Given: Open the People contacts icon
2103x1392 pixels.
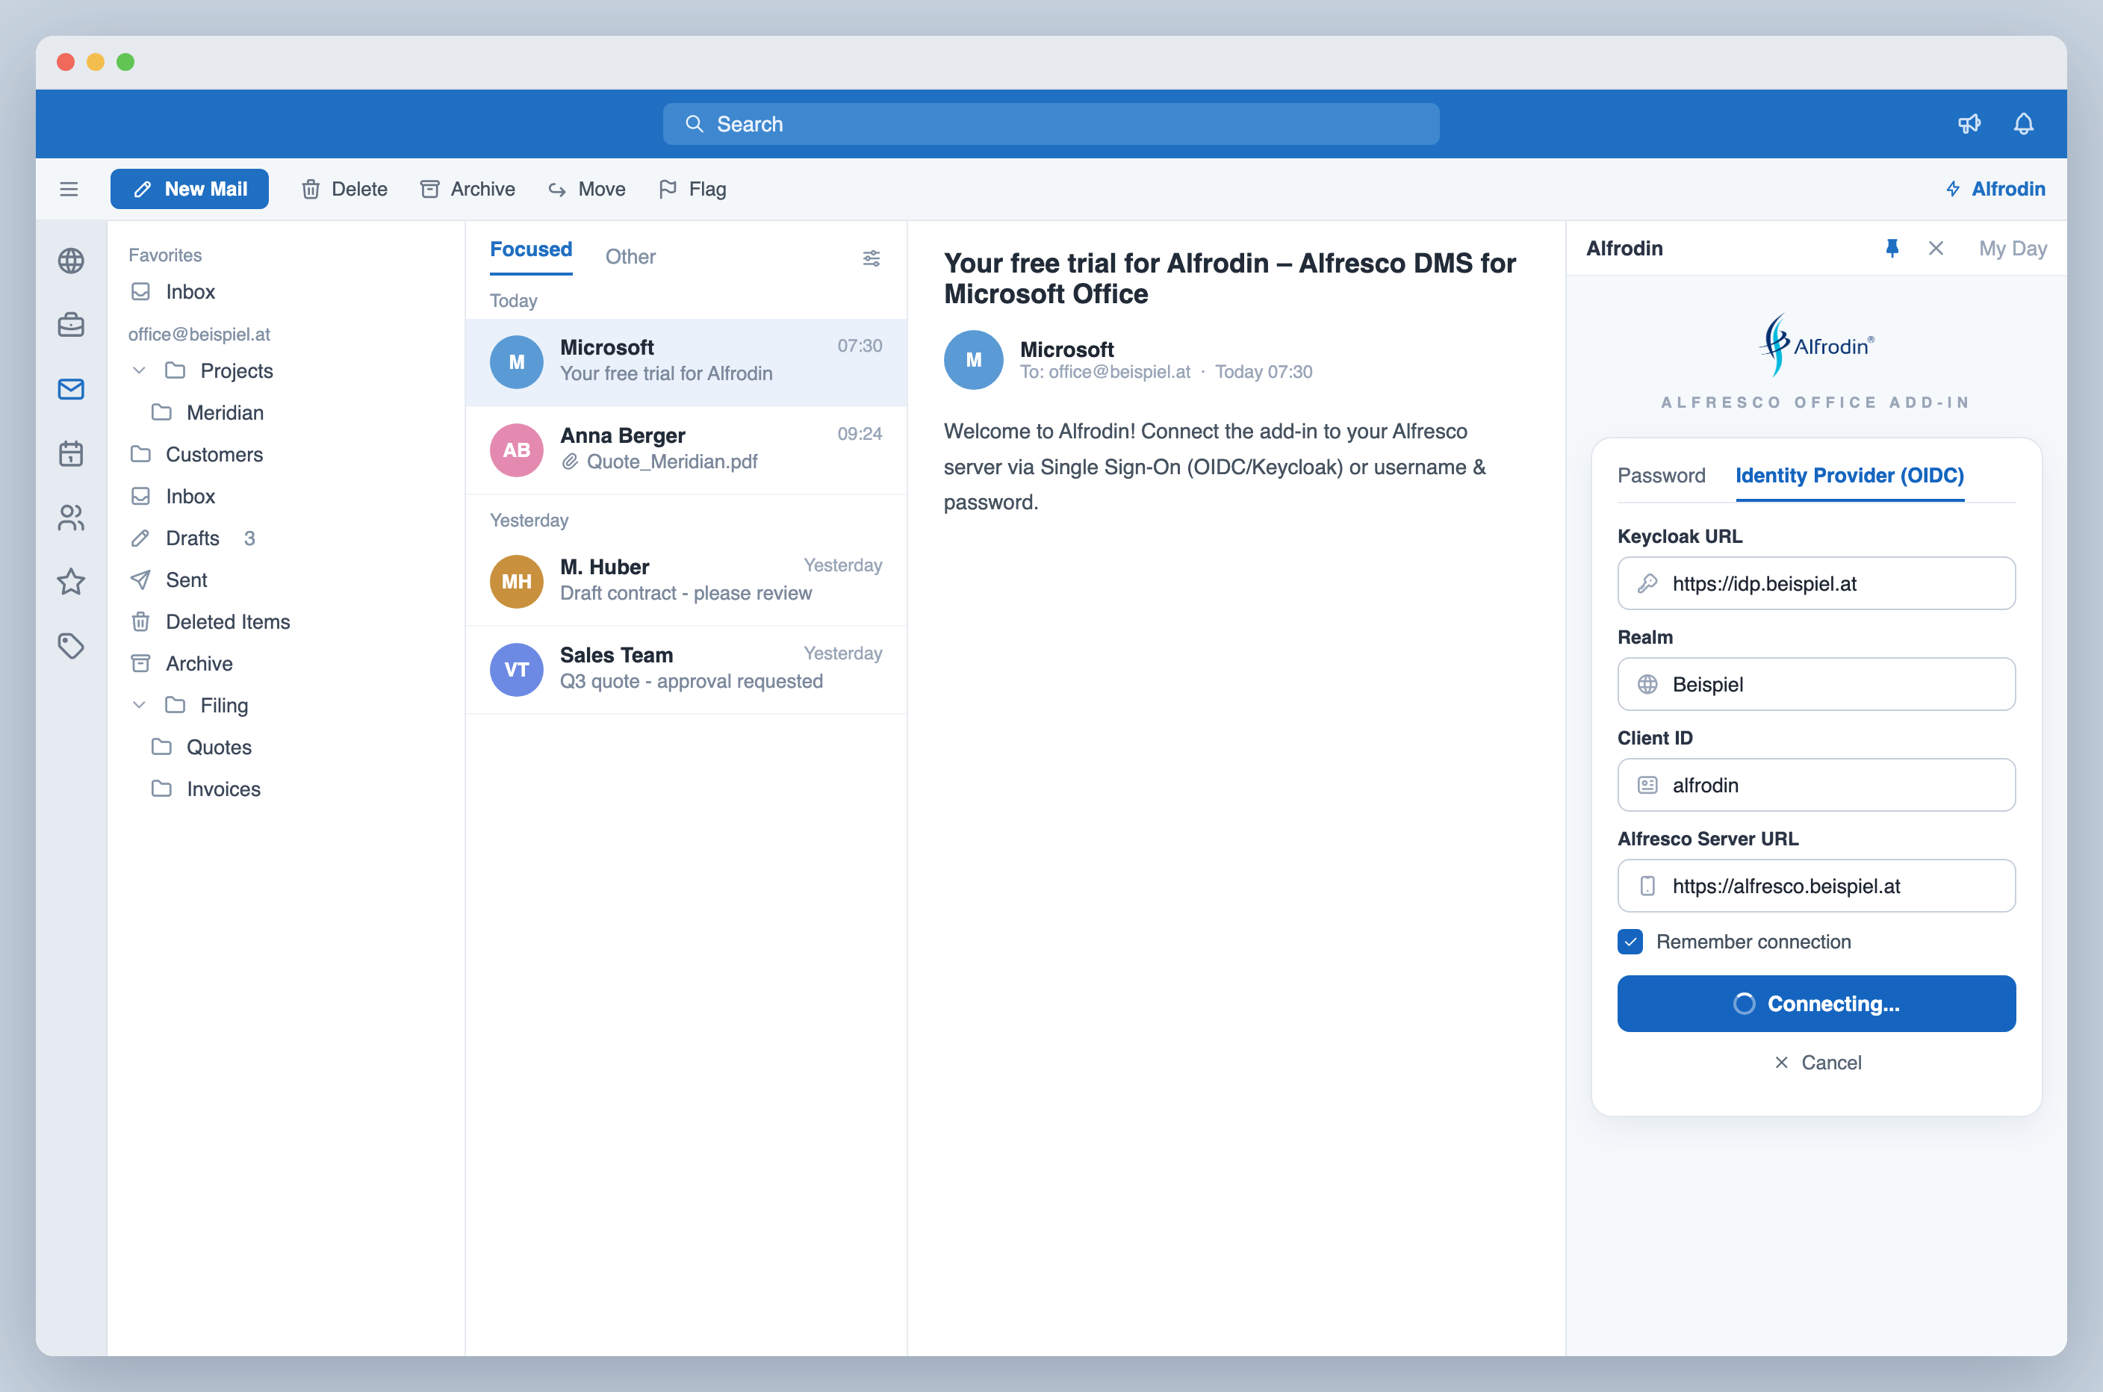Looking at the screenshot, I should tap(71, 518).
